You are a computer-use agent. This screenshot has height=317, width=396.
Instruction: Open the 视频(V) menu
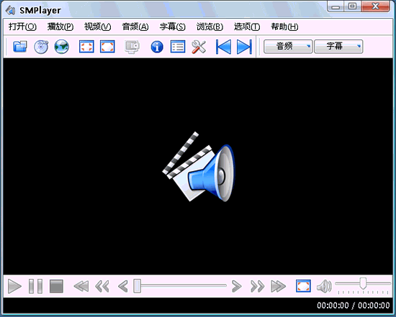coord(97,27)
